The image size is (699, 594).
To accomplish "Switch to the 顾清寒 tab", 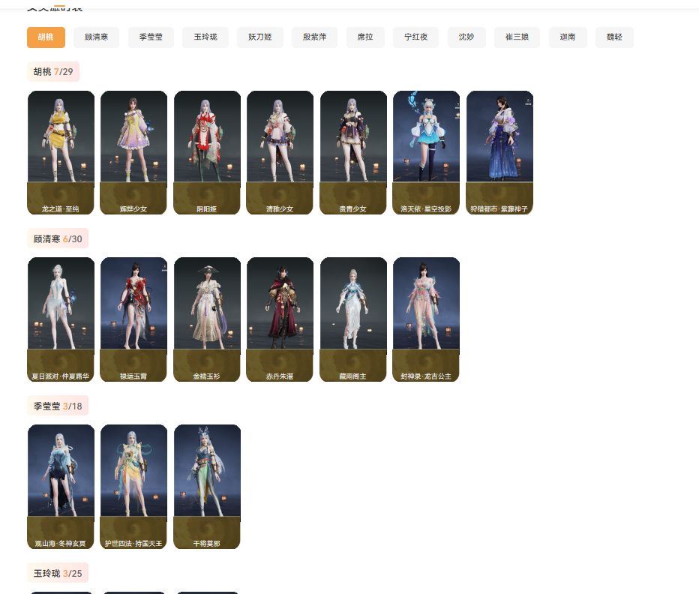I will [x=96, y=37].
